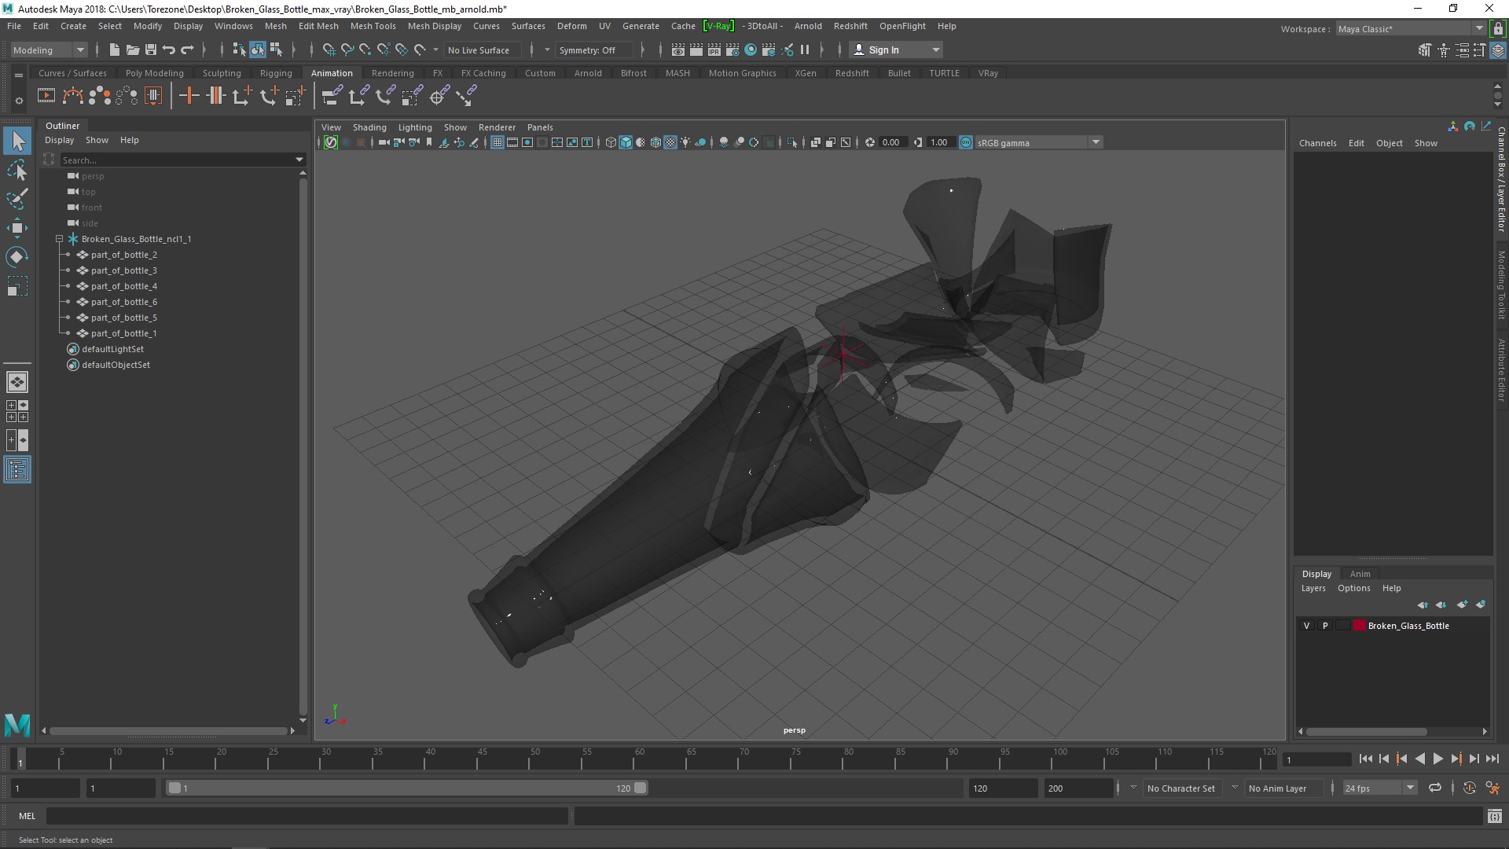This screenshot has width=1509, height=849.
Task: Expand Broken_Glass_Bottle_ncl1_1 hierarchy
Action: click(59, 238)
